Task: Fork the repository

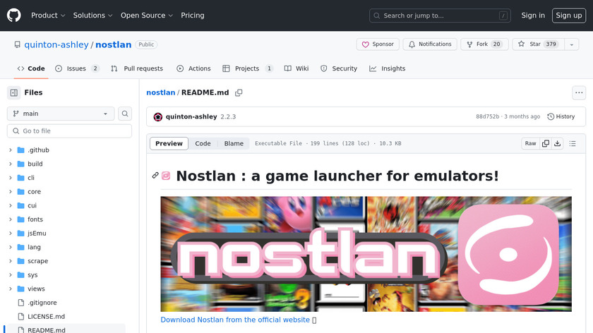Action: 484,44
